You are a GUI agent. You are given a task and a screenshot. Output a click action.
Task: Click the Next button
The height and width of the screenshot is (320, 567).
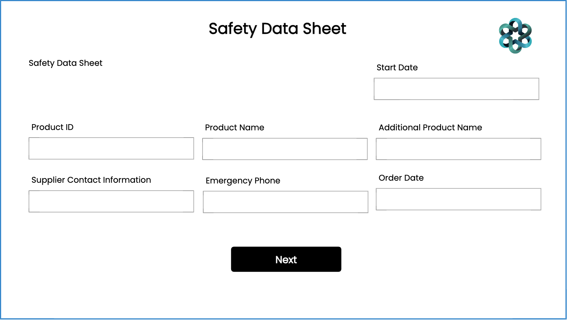click(x=286, y=259)
